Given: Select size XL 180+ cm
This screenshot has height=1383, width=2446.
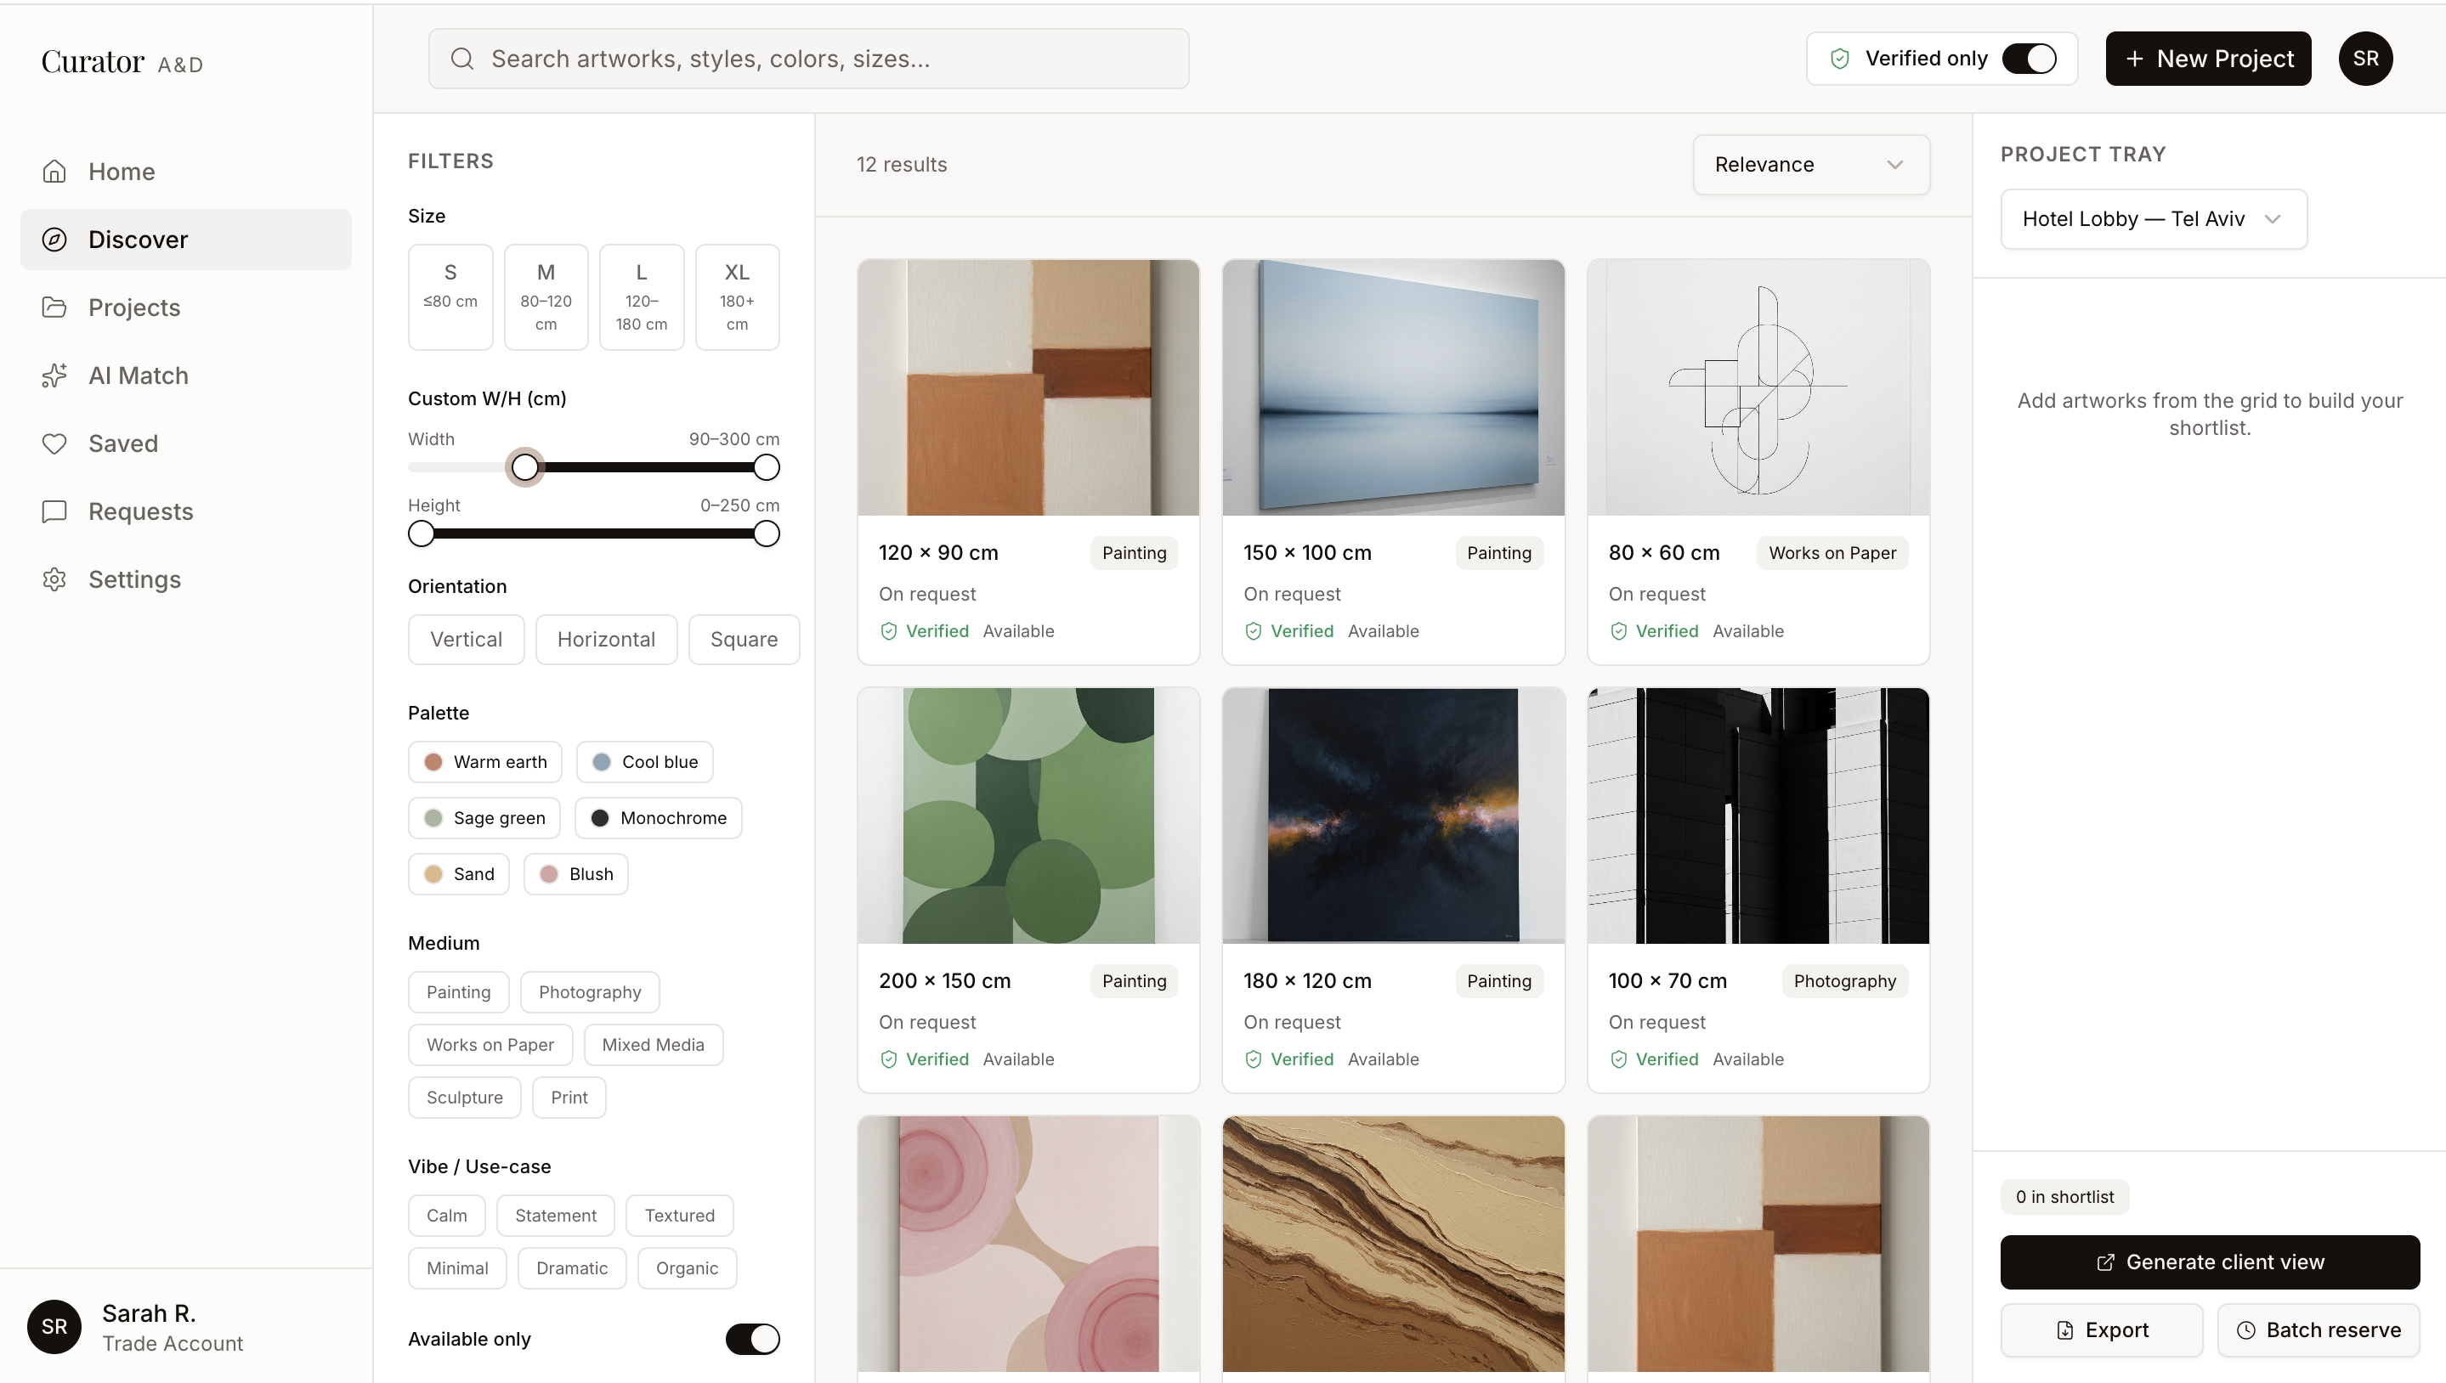Looking at the screenshot, I should (x=738, y=297).
